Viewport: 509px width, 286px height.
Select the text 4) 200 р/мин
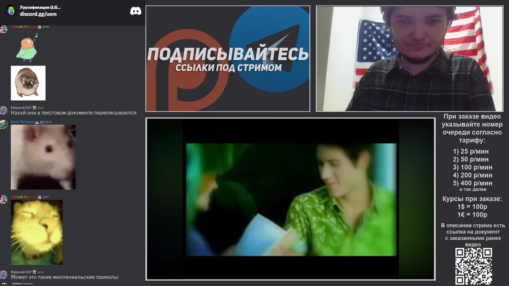click(472, 175)
